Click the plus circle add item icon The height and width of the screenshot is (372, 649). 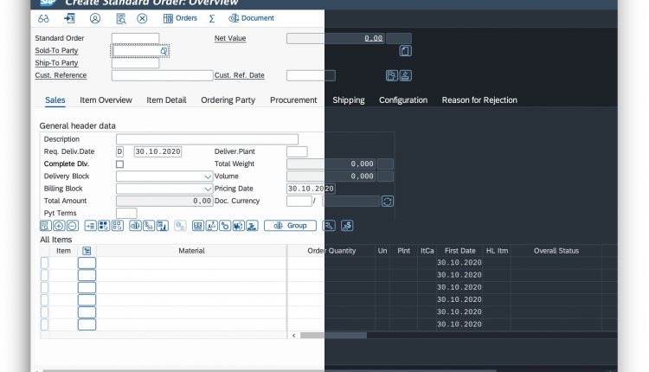(x=59, y=226)
